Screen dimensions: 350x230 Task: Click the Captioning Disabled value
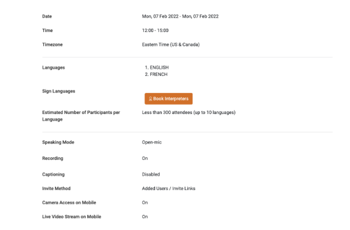click(x=151, y=174)
